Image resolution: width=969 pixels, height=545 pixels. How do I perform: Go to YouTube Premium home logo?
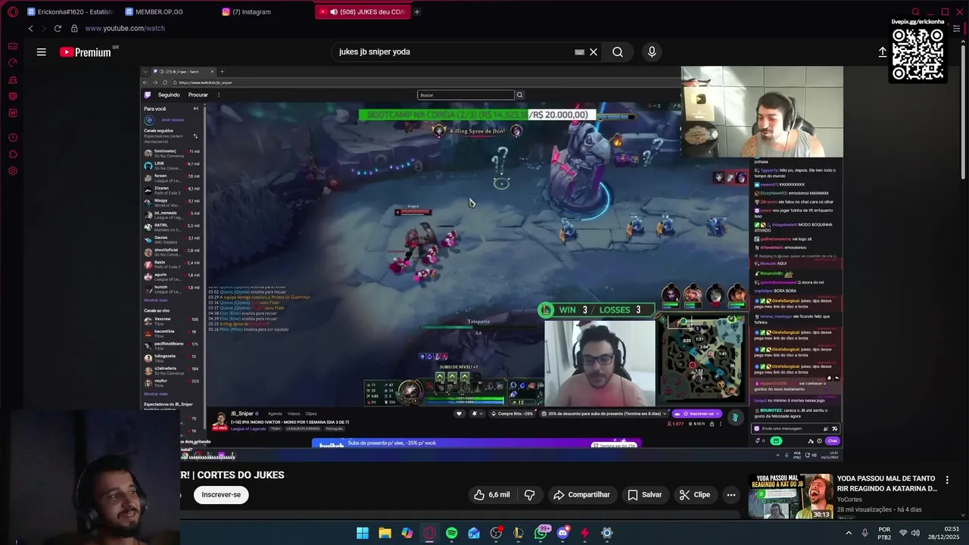point(86,52)
